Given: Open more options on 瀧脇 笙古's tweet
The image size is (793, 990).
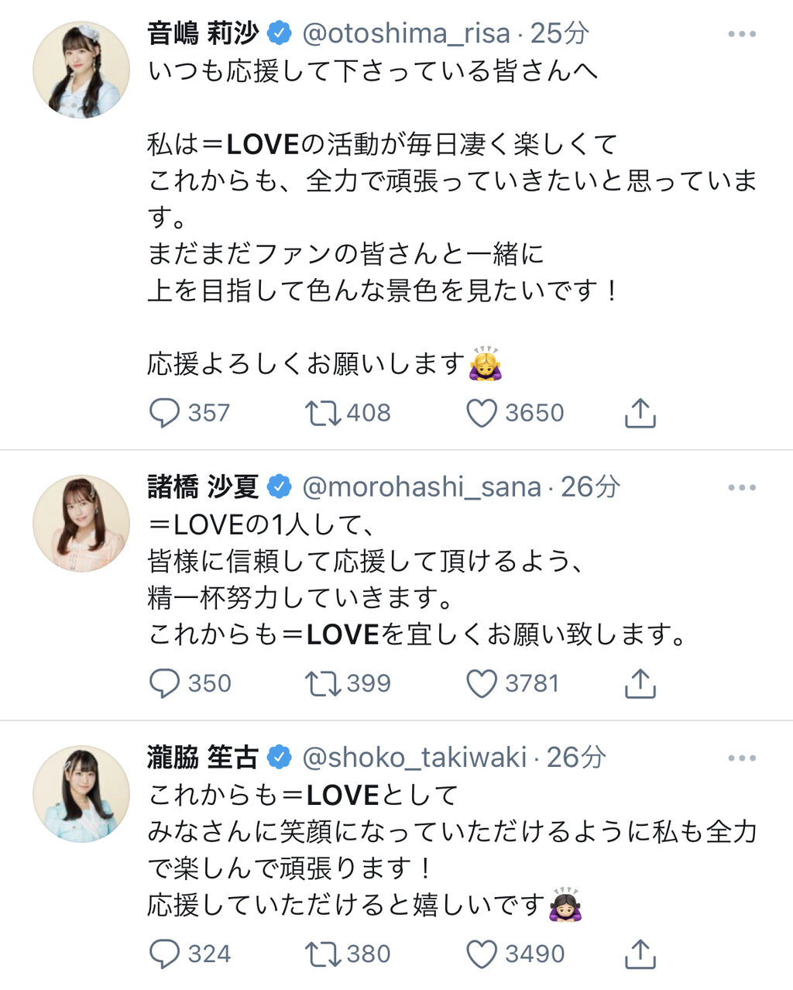Looking at the screenshot, I should click(x=741, y=758).
